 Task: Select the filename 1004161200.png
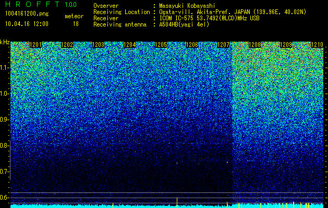pos(27,14)
